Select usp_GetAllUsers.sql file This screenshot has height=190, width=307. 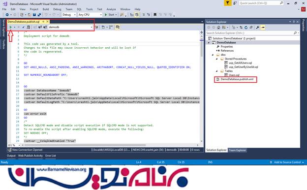tap(240, 63)
